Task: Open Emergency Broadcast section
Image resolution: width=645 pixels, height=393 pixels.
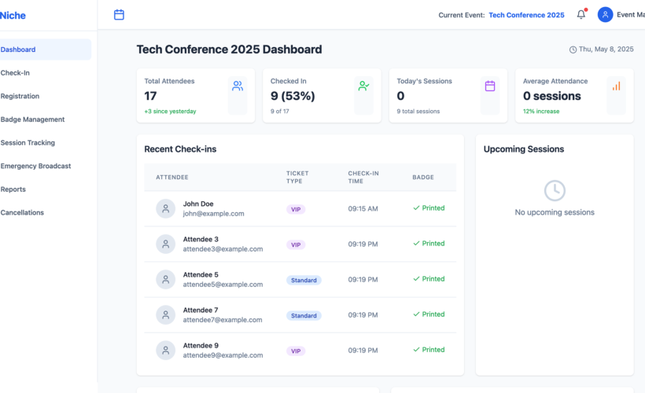Action: pos(36,166)
